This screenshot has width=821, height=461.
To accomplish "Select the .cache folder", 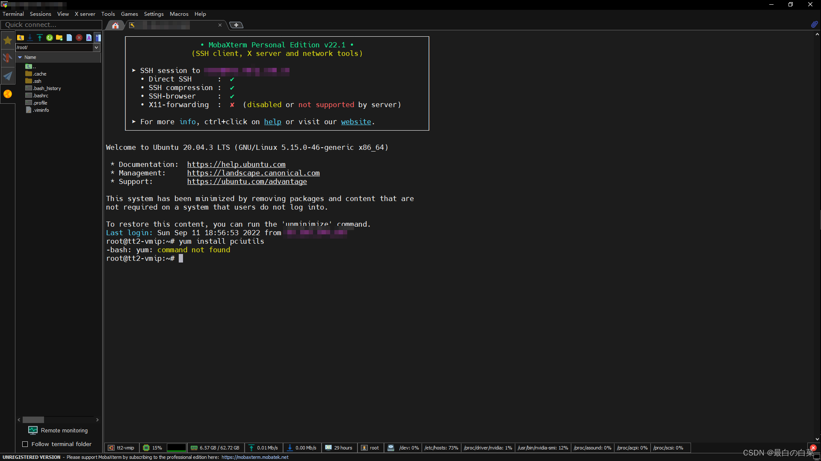I will pyautogui.click(x=36, y=74).
